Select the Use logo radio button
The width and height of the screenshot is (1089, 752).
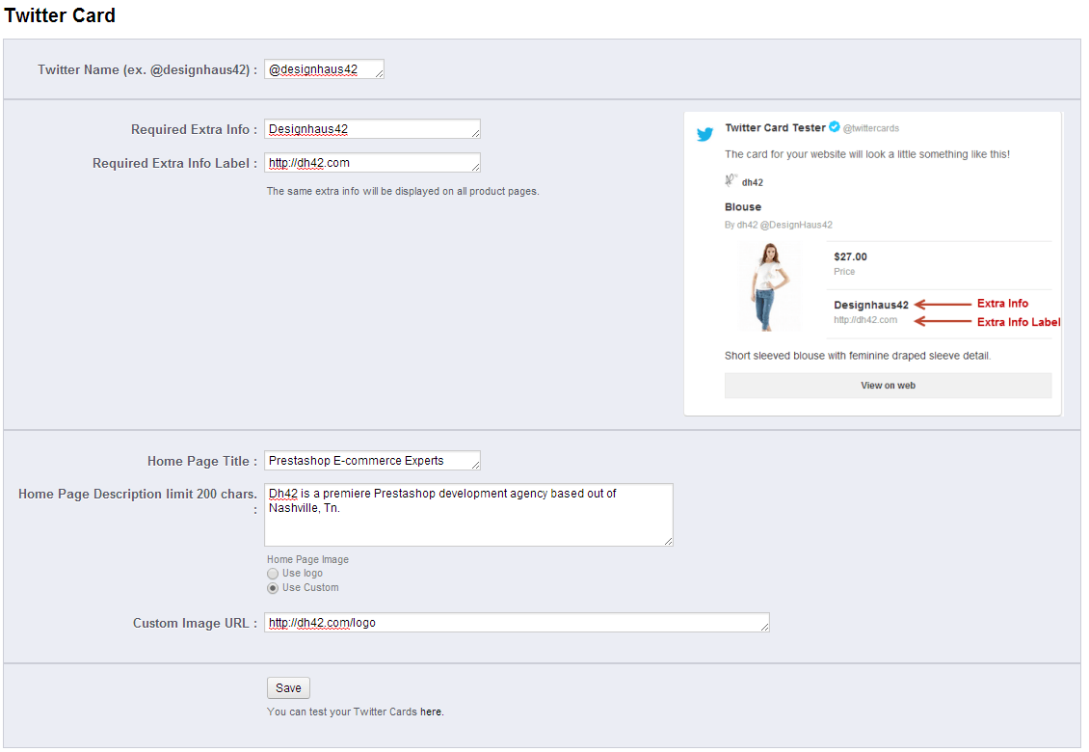[273, 574]
